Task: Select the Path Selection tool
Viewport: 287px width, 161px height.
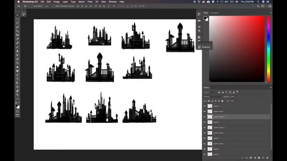Action: [x=17, y=83]
